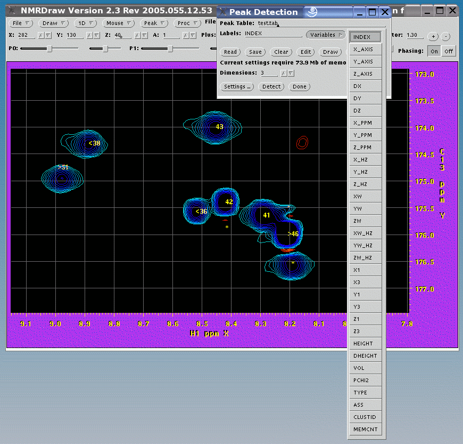Click the minus button beside the 1.30 factor
Image resolution: width=463 pixels, height=444 pixels.
(445, 36)
